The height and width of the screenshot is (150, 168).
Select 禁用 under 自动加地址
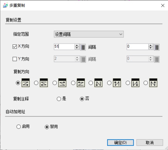[47, 127]
